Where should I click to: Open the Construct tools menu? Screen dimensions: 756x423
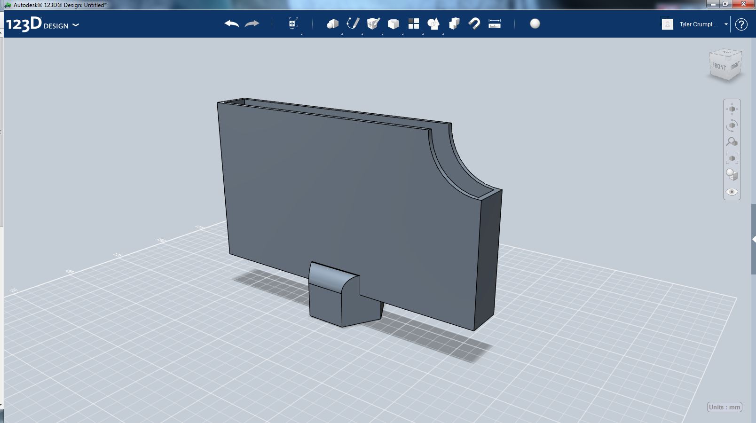[x=373, y=23]
